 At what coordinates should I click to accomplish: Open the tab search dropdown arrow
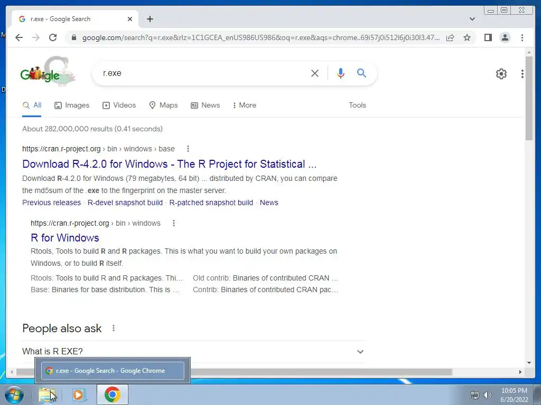click(472, 19)
